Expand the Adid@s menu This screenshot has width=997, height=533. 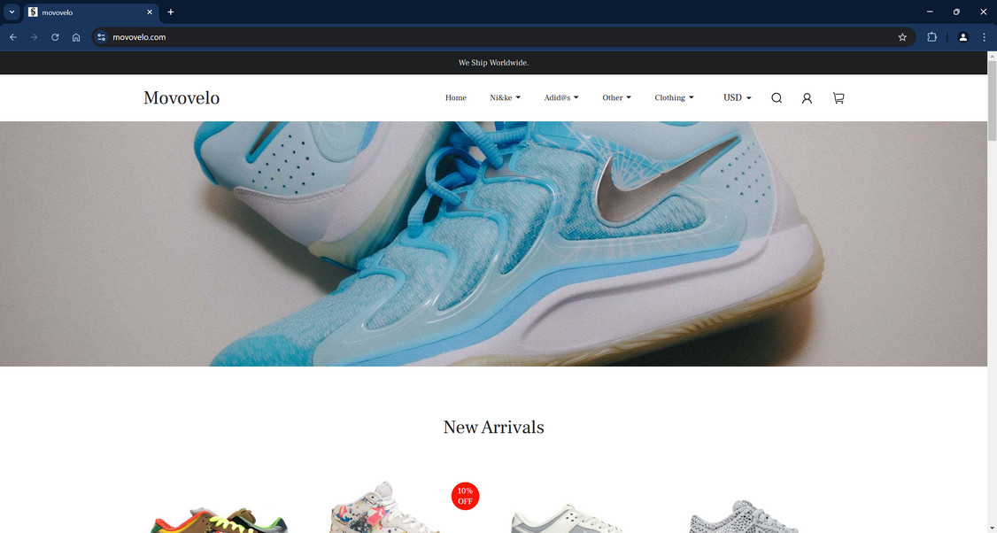560,98
